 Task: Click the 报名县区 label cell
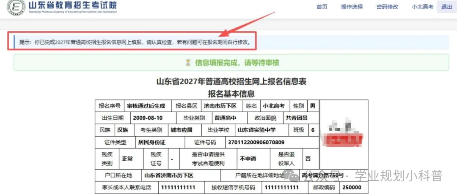click(x=187, y=106)
